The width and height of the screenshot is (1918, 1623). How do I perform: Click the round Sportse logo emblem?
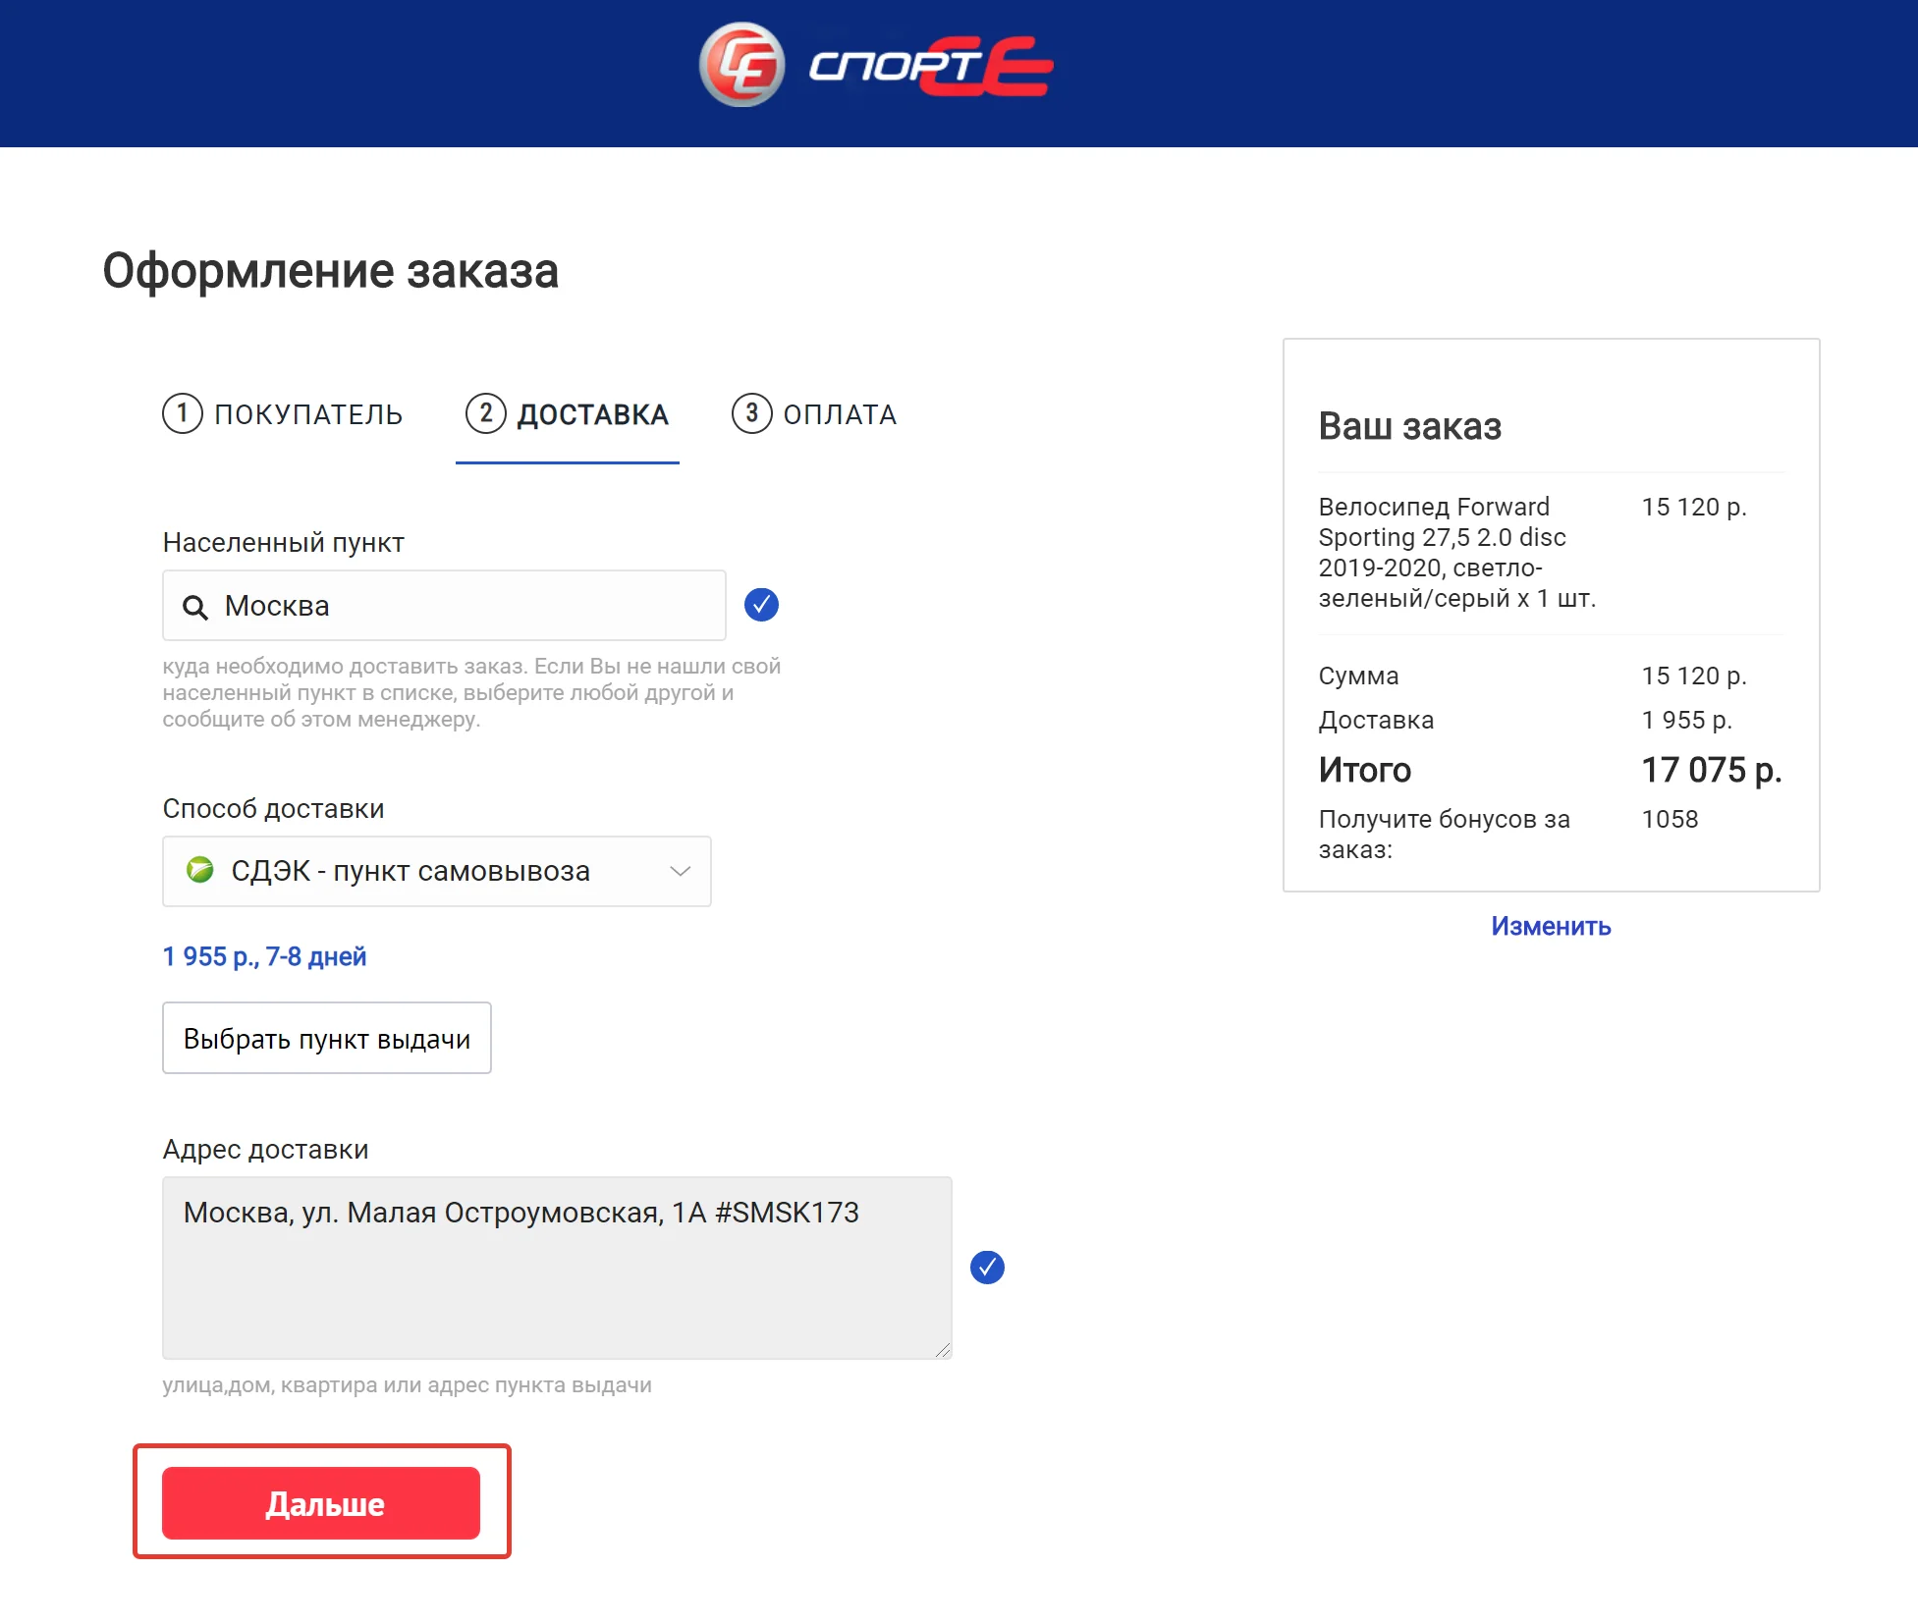click(x=741, y=65)
